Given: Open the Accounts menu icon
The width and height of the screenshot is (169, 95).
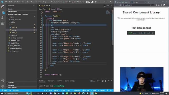Looking at the screenshot, I should [3, 80].
